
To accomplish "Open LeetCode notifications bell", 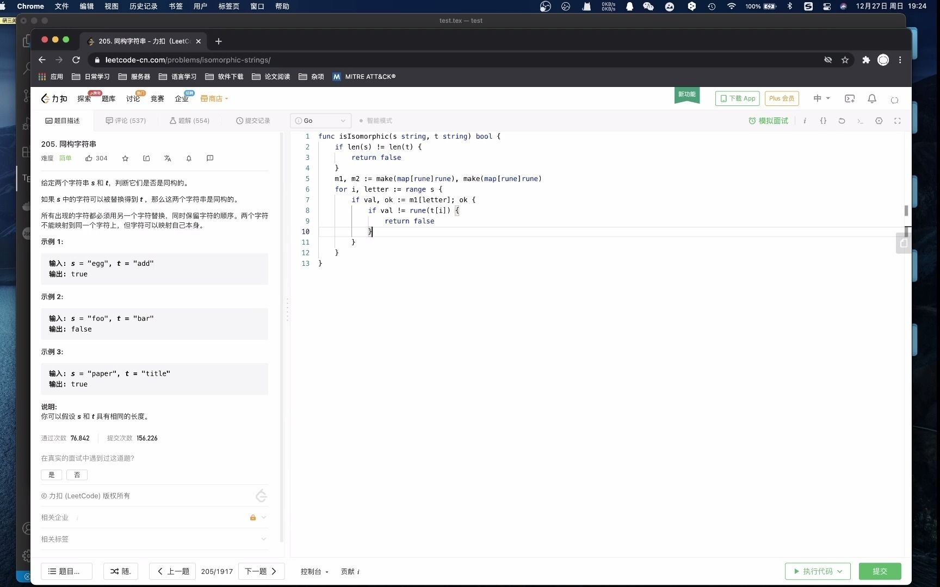I will [x=871, y=98].
